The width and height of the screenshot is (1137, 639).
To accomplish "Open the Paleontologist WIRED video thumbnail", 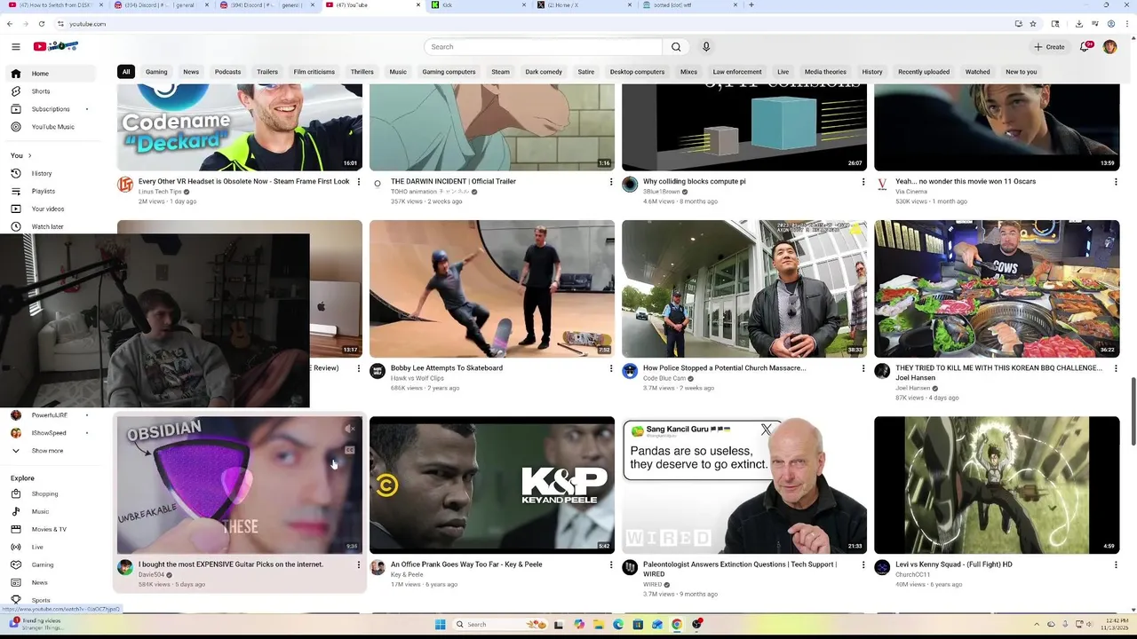I will click(744, 485).
